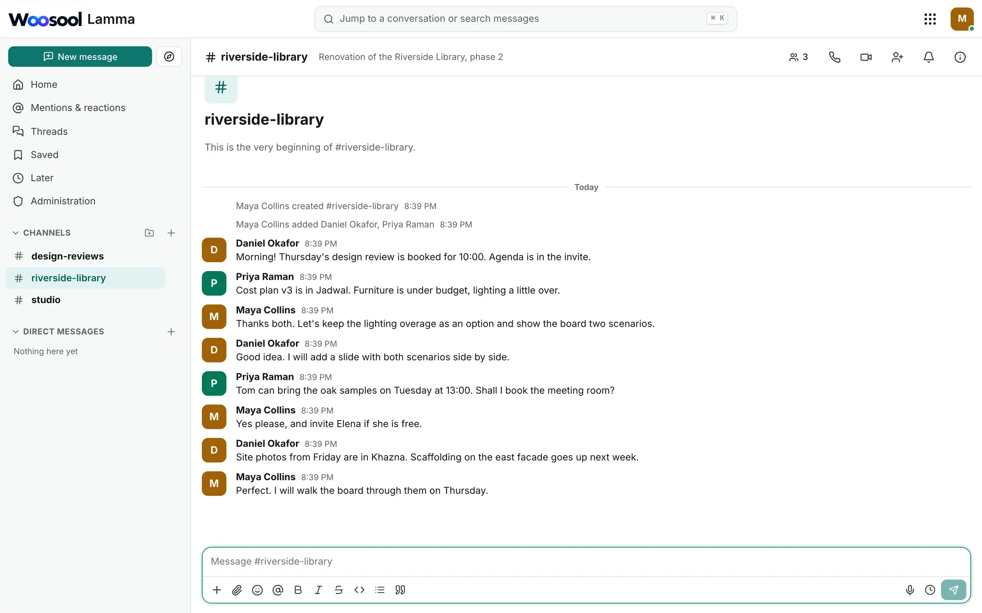Start a video call from channel header
982x613 pixels.
866,57
